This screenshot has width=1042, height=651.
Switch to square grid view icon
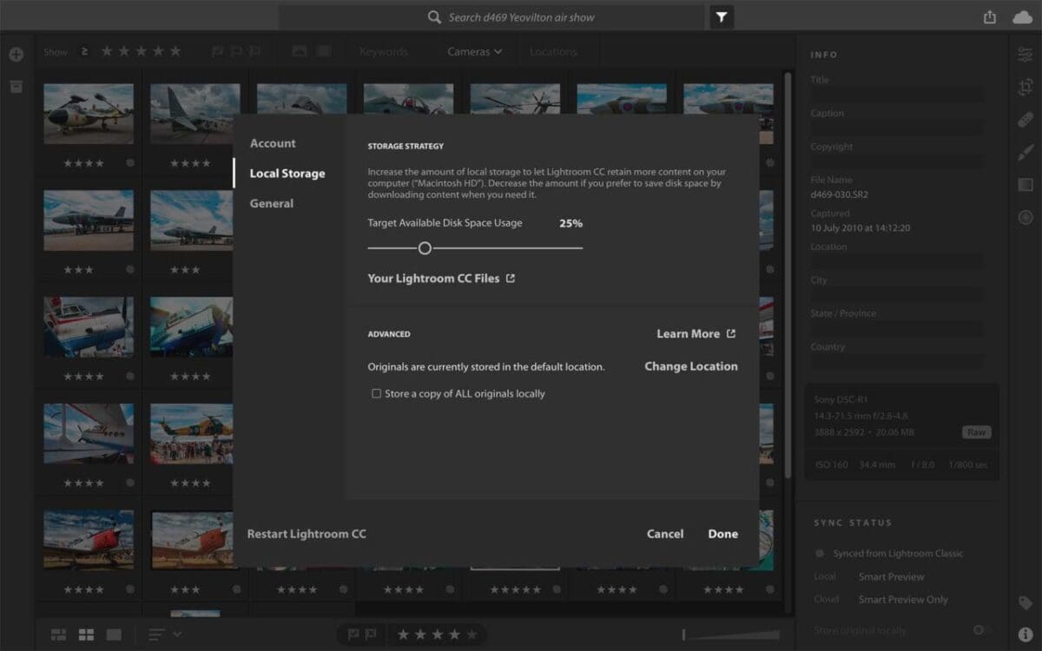[x=87, y=635]
